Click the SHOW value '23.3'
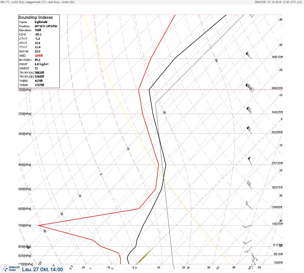 [37, 52]
